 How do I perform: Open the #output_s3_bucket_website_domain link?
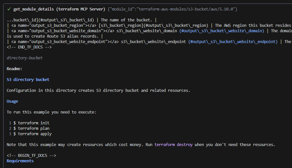pos(222,31)
